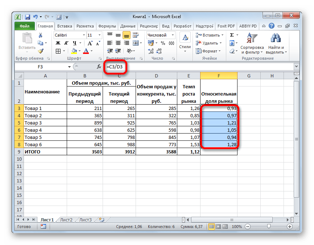This screenshot has width=314, height=245.
Task: Open the font size 11 dropdown
Action: click(x=99, y=35)
